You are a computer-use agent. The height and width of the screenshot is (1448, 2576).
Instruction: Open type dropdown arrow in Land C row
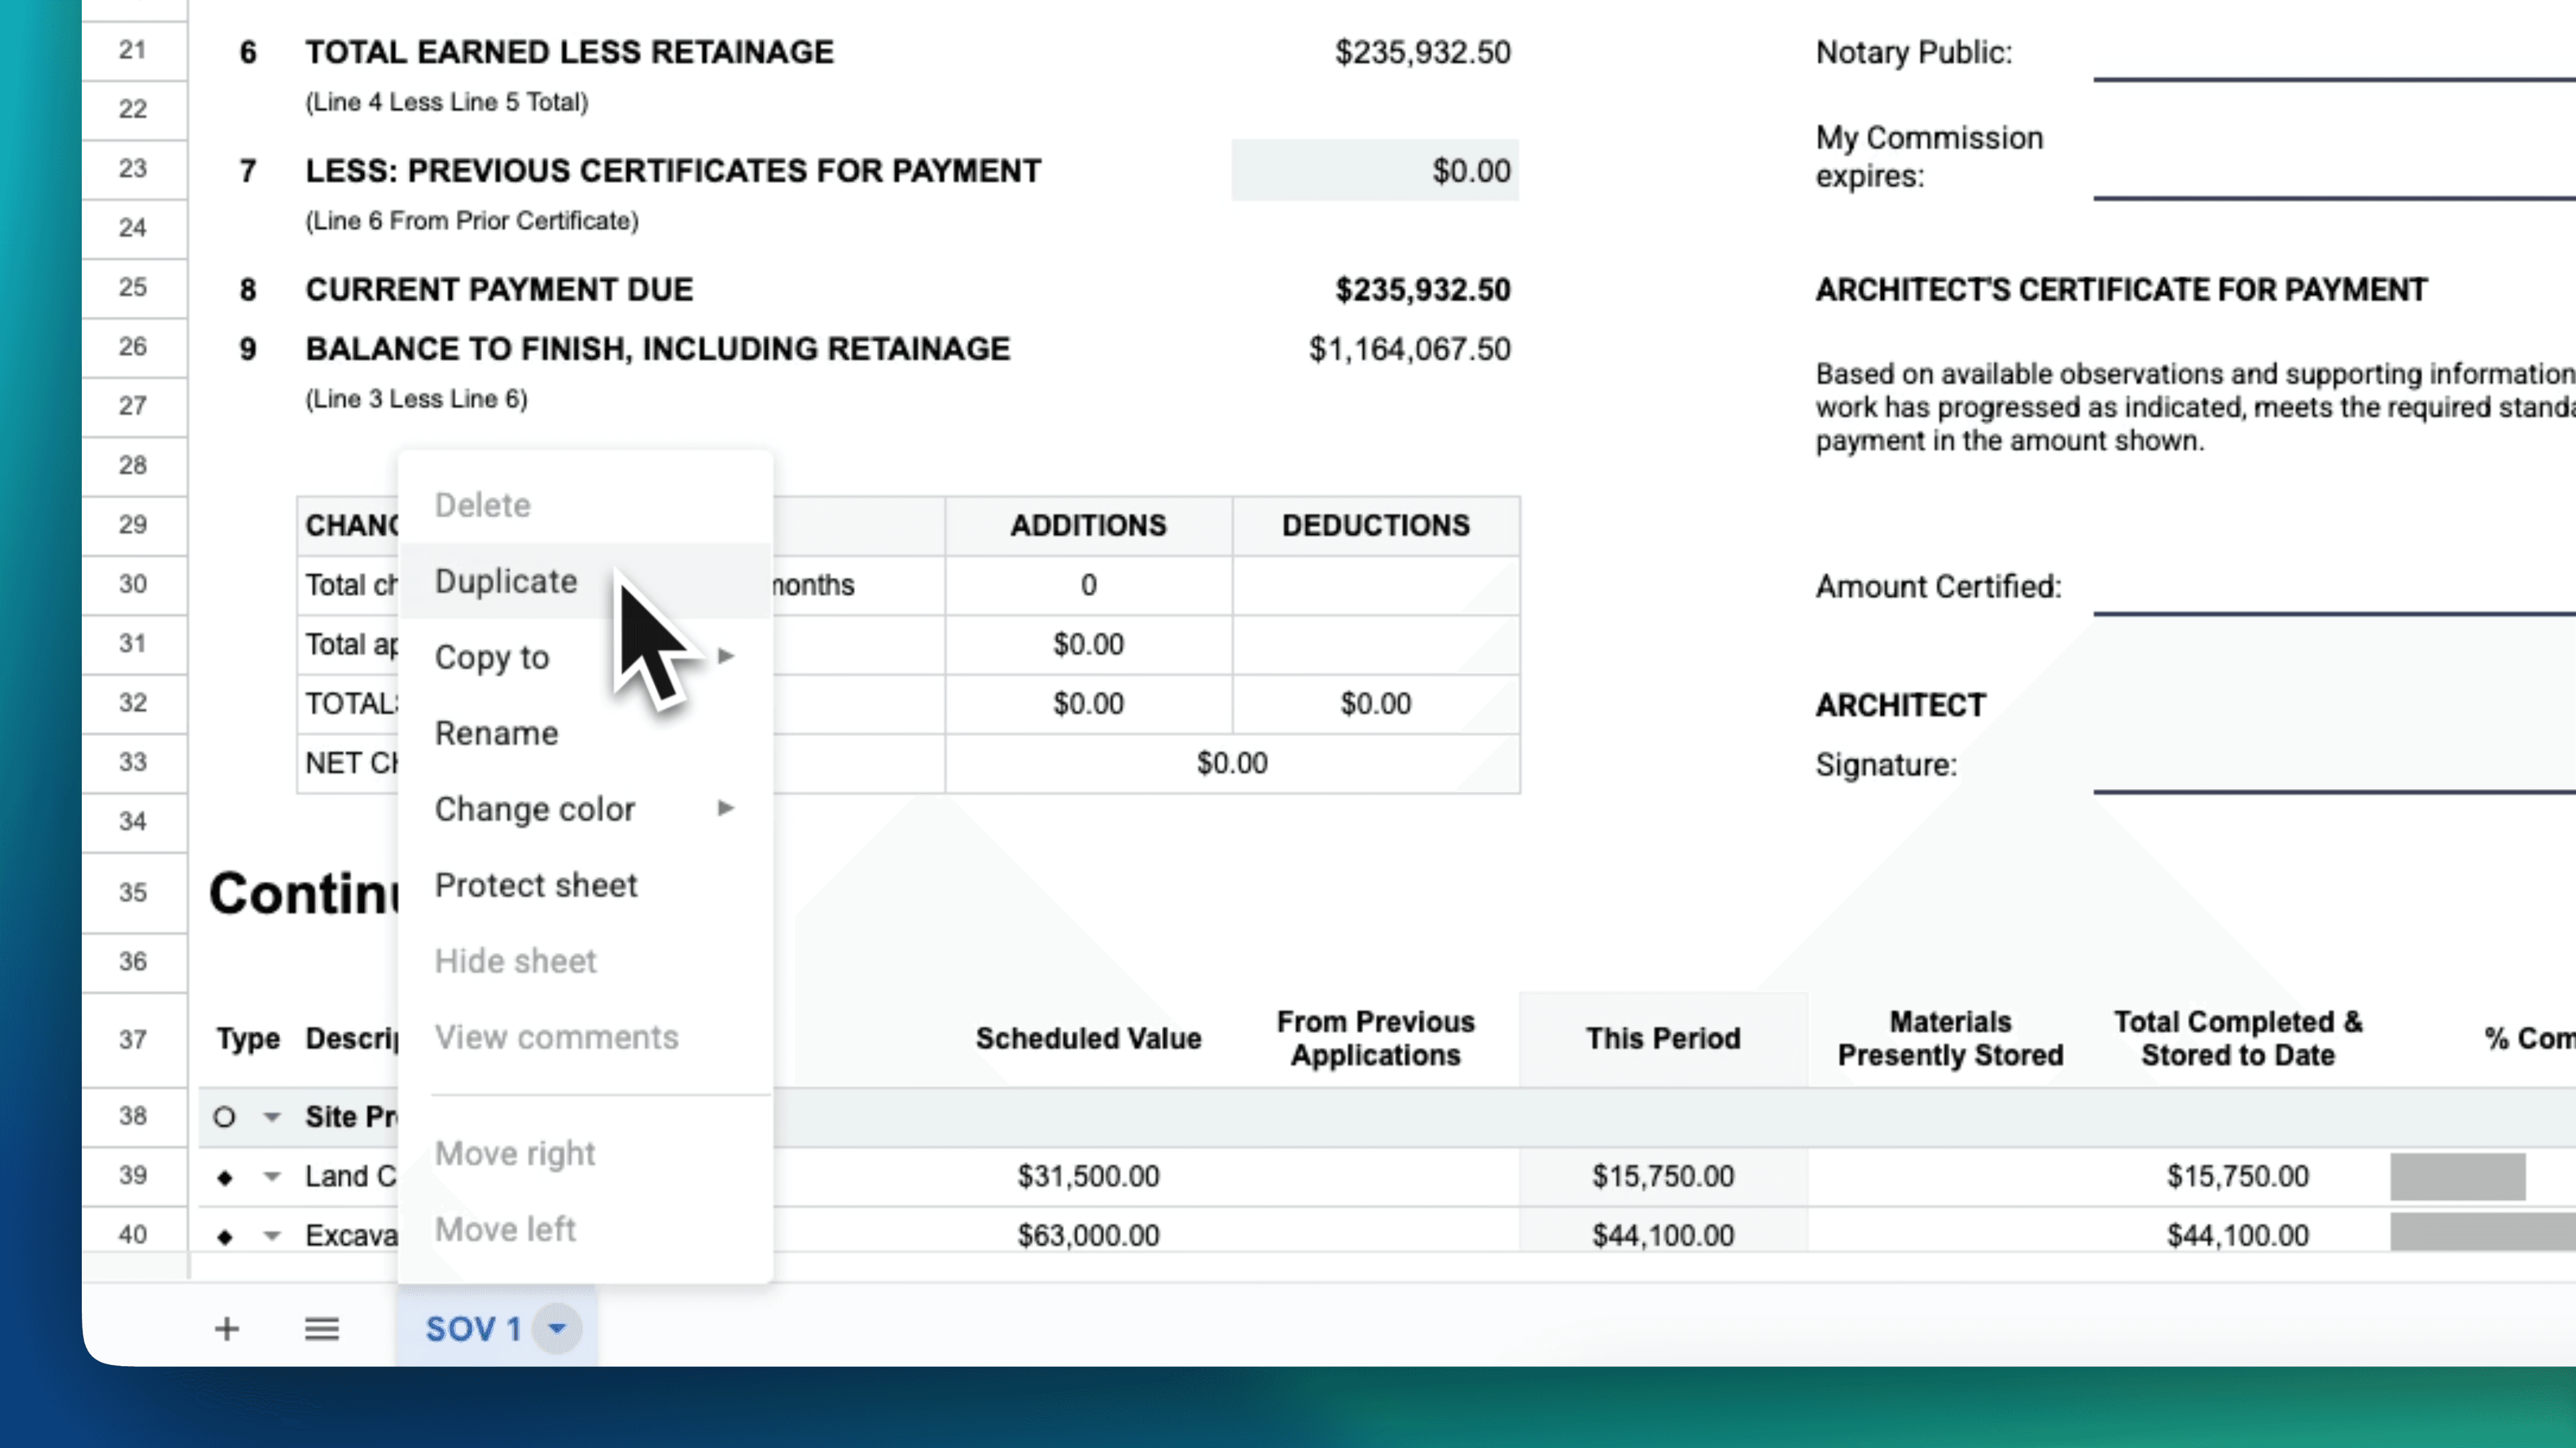click(x=272, y=1177)
